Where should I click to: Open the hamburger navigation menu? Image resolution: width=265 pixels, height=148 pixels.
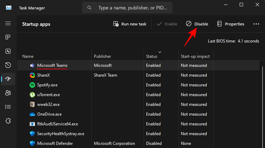pyautogui.click(x=8, y=24)
